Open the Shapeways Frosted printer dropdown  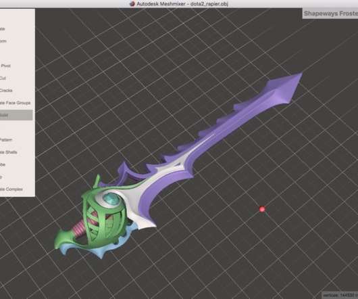coord(330,14)
